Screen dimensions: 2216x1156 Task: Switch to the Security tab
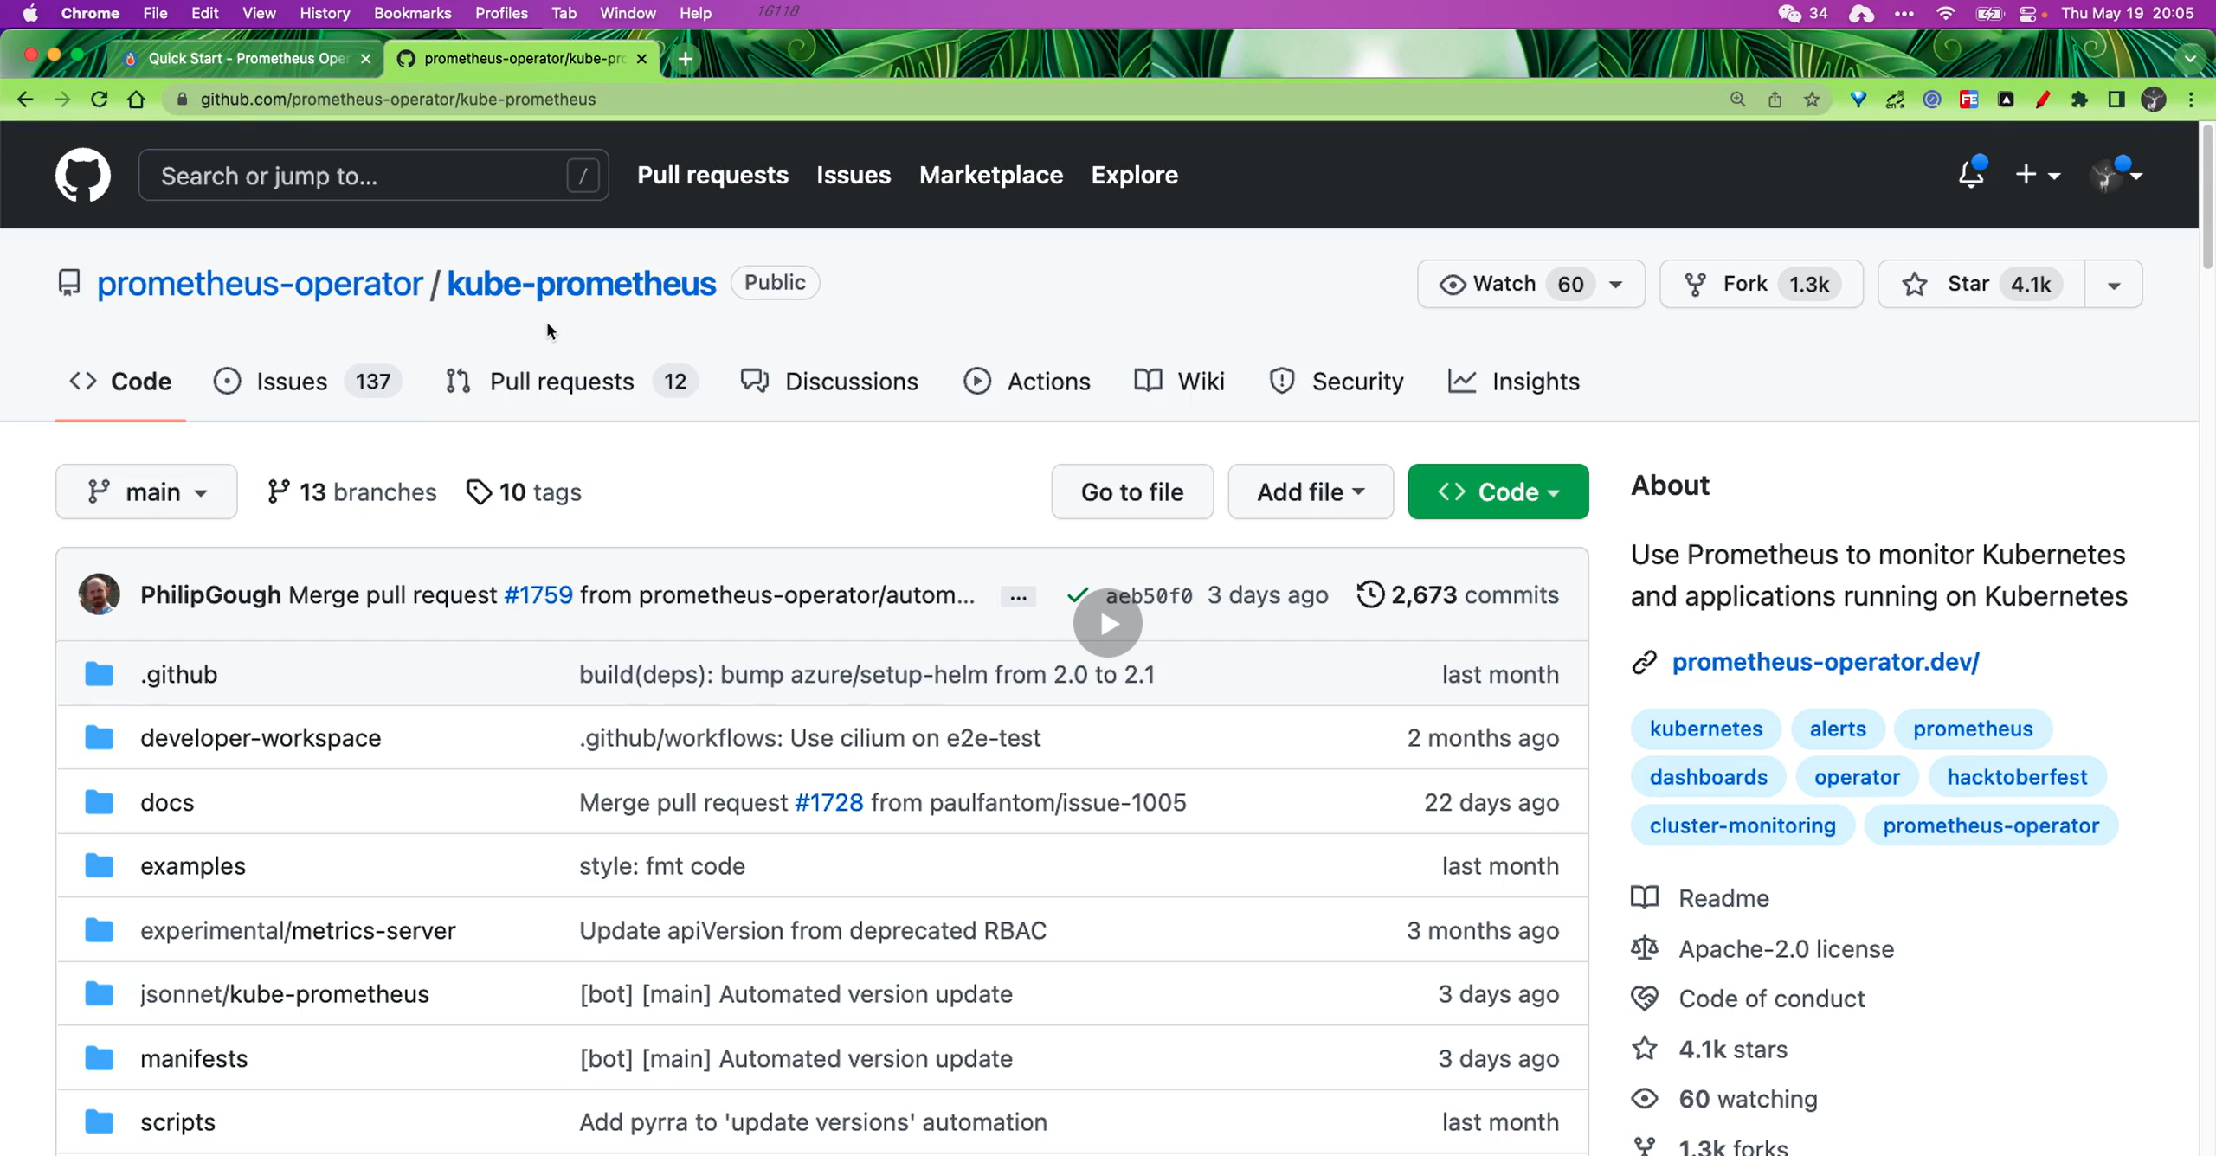[1336, 381]
